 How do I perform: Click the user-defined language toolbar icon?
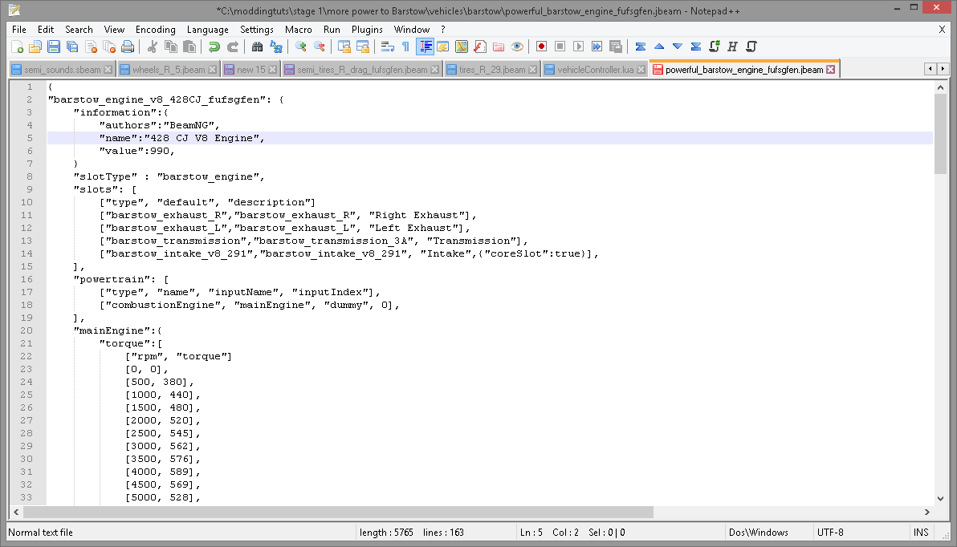tap(443, 47)
